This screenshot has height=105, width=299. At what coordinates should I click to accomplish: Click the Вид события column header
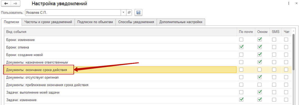[x=120, y=32]
